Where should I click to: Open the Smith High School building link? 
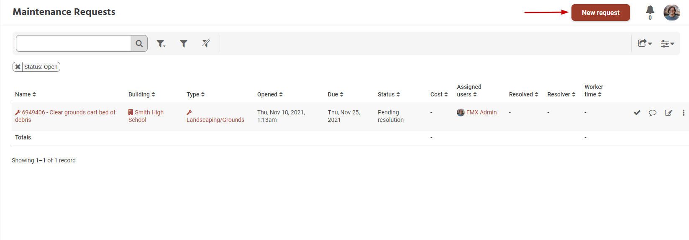pos(149,112)
